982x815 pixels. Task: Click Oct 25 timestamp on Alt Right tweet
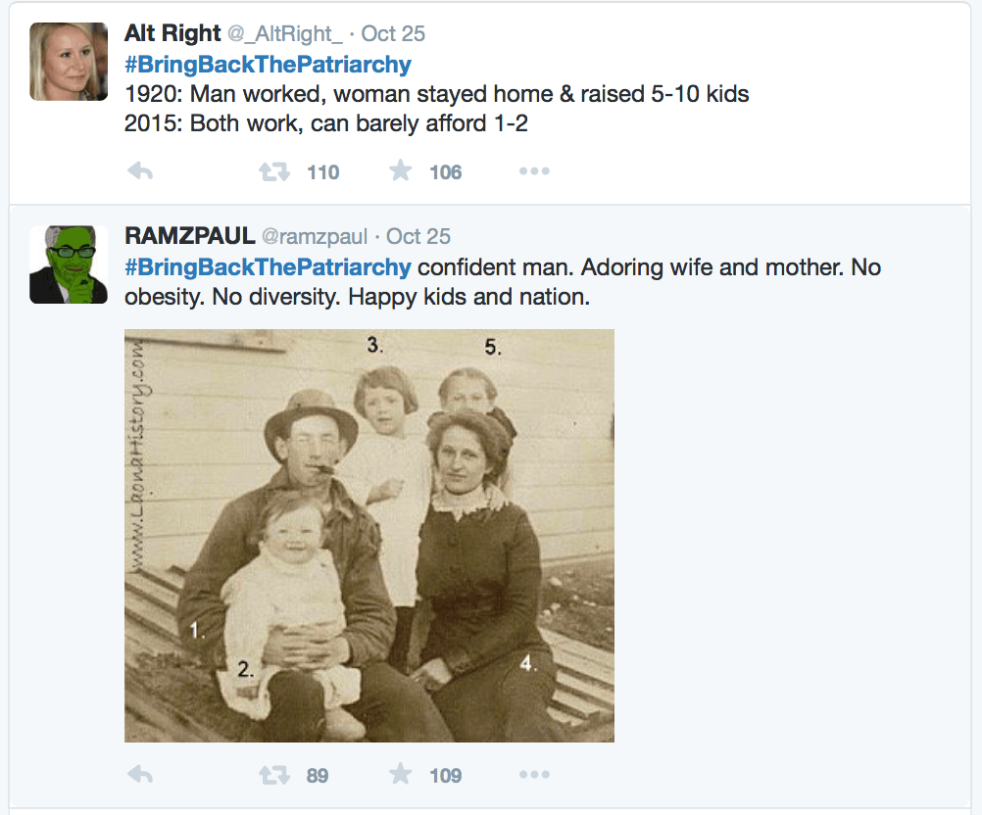click(393, 34)
